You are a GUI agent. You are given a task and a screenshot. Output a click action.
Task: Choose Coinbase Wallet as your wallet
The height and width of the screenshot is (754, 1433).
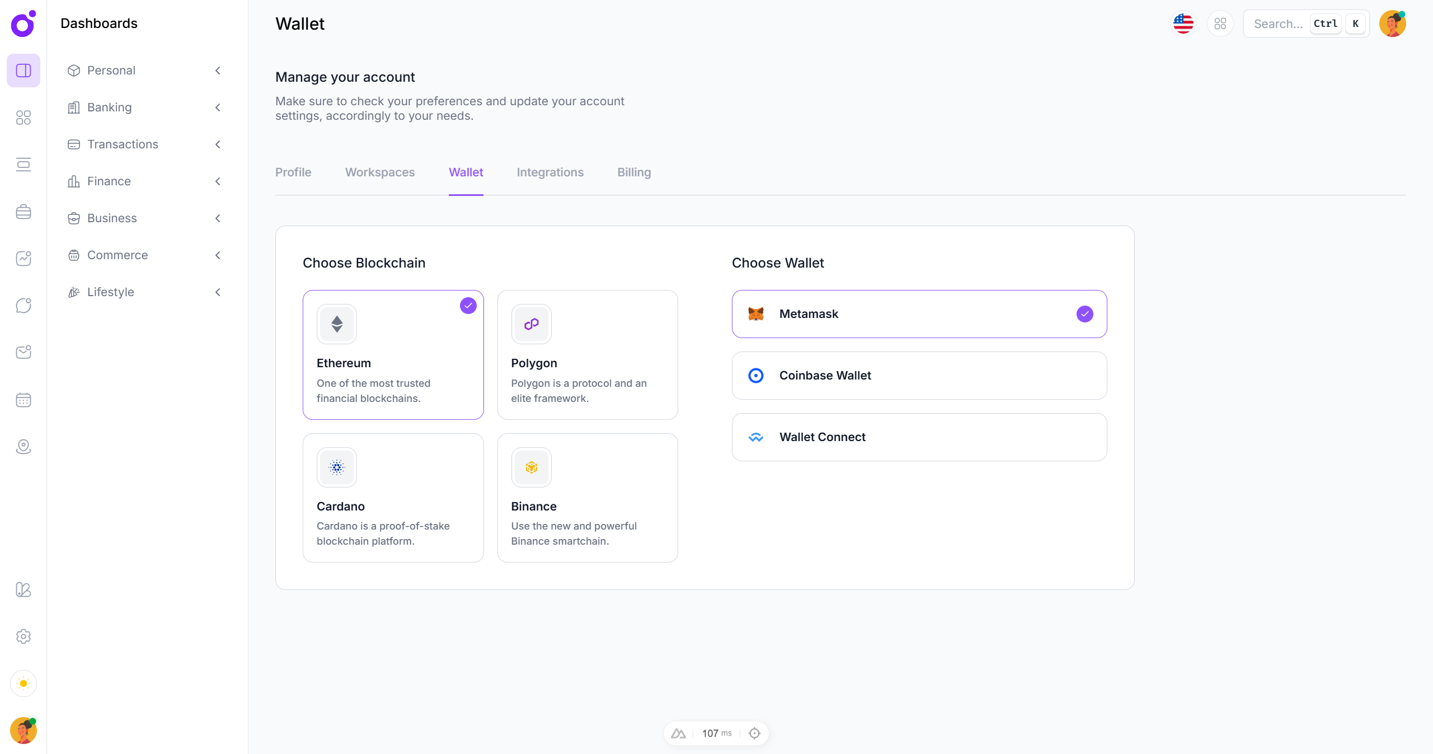point(918,376)
